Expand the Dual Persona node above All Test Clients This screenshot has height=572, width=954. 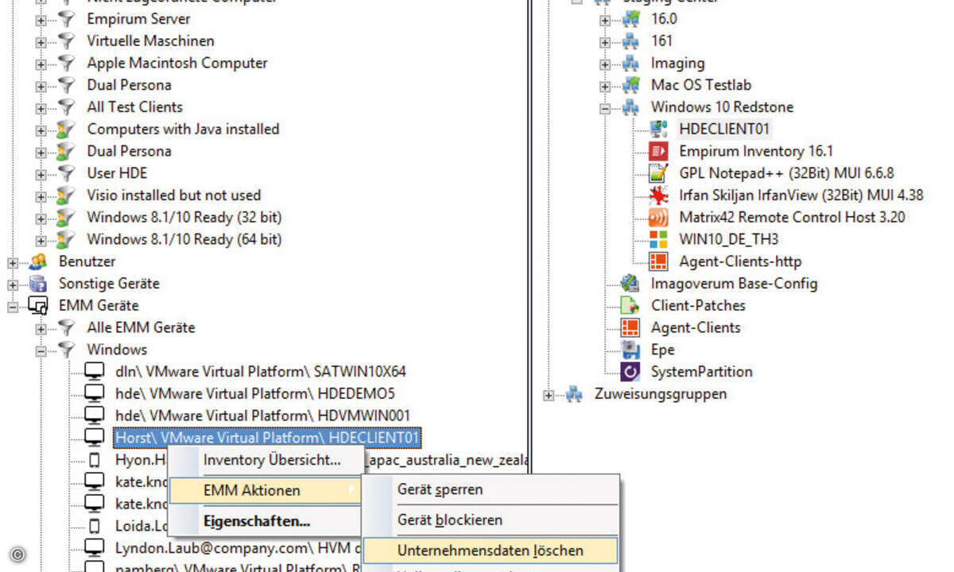[x=42, y=86]
